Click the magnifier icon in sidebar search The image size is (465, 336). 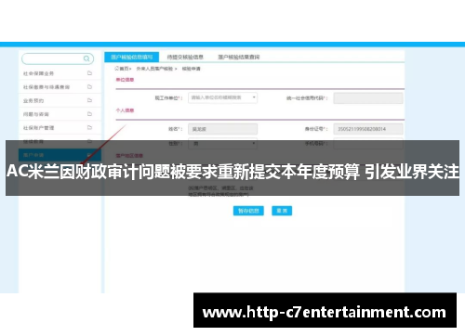pyautogui.click(x=86, y=58)
